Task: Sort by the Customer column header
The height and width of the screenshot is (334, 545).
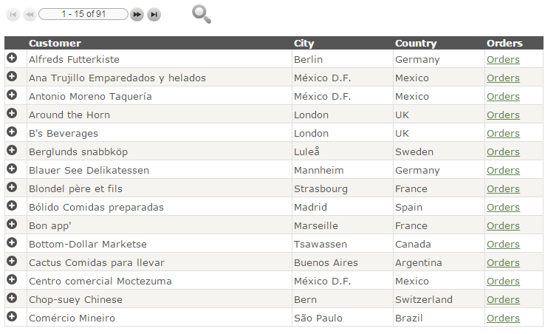Action: (x=55, y=43)
